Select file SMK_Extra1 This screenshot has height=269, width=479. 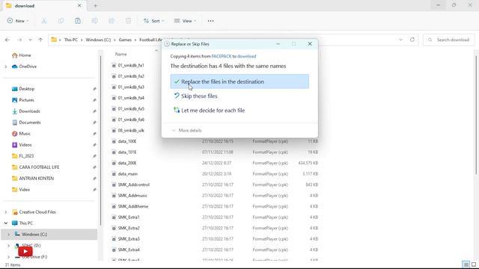129,217
